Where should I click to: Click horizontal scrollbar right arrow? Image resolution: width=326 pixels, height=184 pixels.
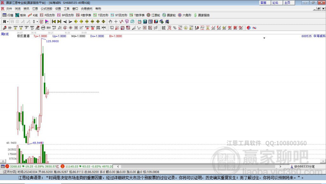point(280,166)
